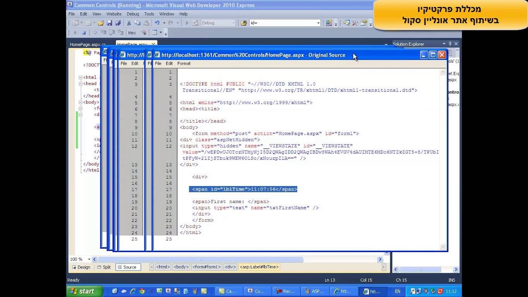Click the Show Next Statement arrow icon
The height and width of the screenshot is (297, 528).
coord(95,33)
